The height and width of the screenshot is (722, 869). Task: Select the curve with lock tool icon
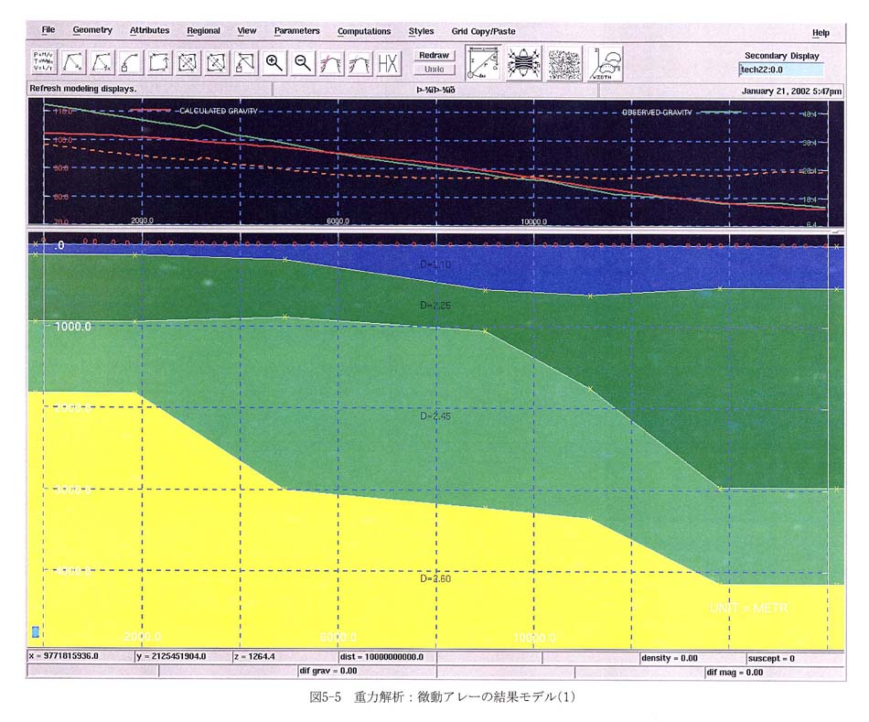(x=131, y=62)
